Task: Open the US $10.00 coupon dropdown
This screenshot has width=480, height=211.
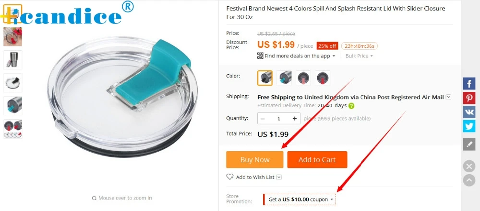Action: 300,200
